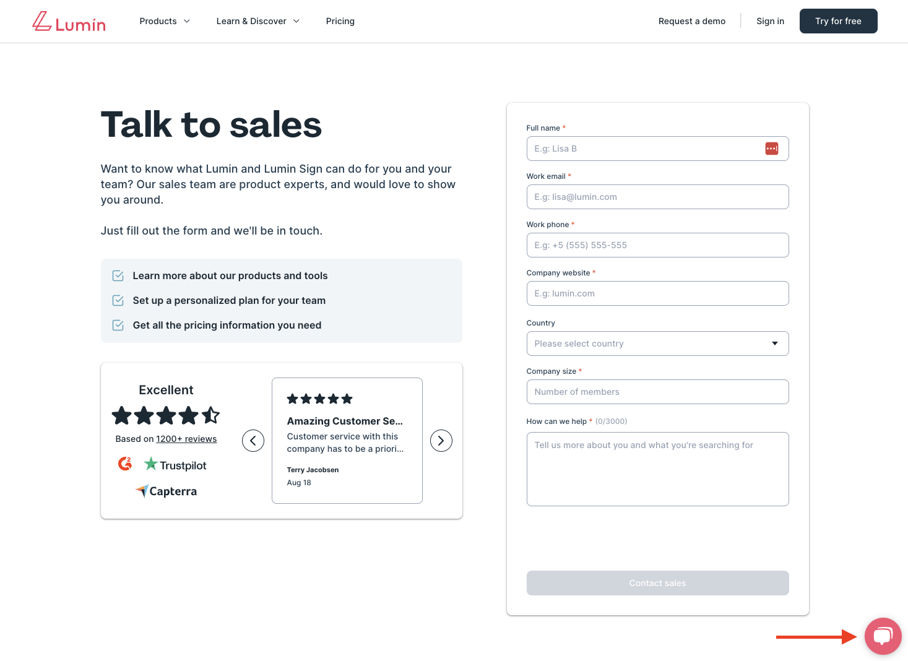Click Sign in
The width and height of the screenshot is (908, 661).
(770, 21)
